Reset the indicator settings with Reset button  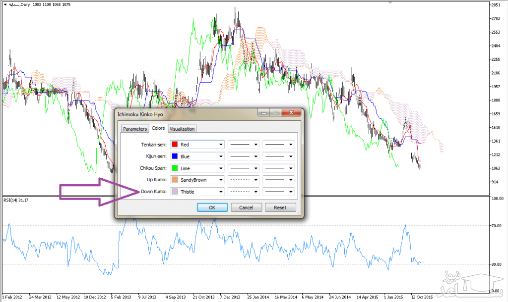(280, 207)
